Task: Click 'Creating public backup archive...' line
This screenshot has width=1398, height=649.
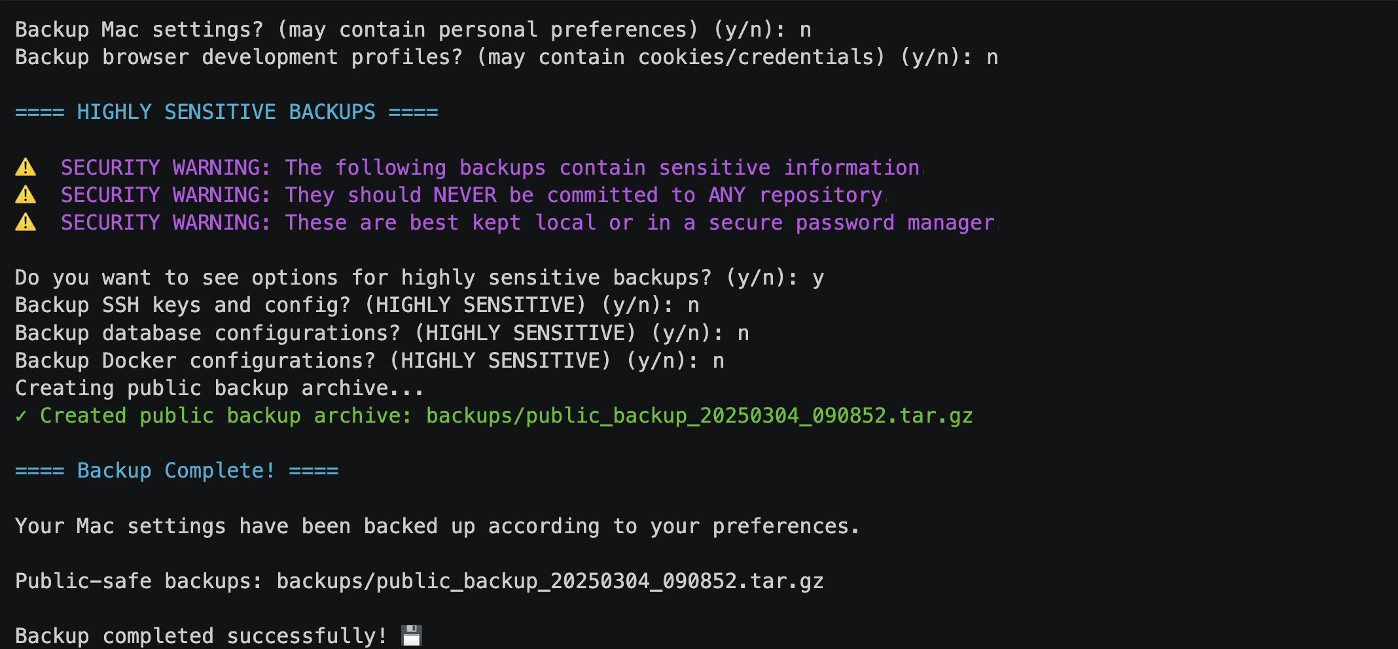Action: [x=219, y=389]
